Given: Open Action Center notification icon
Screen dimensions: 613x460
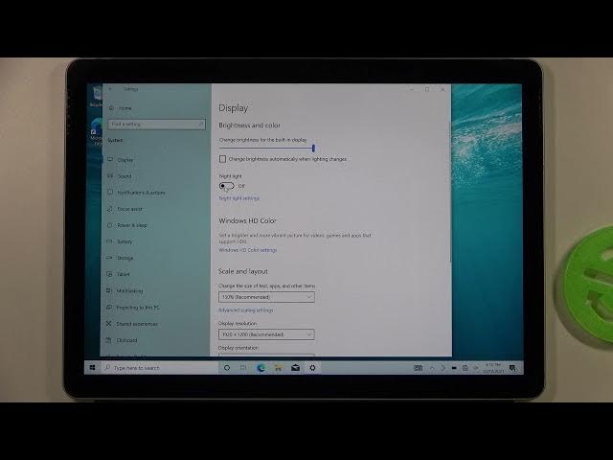Looking at the screenshot, I should coord(512,368).
